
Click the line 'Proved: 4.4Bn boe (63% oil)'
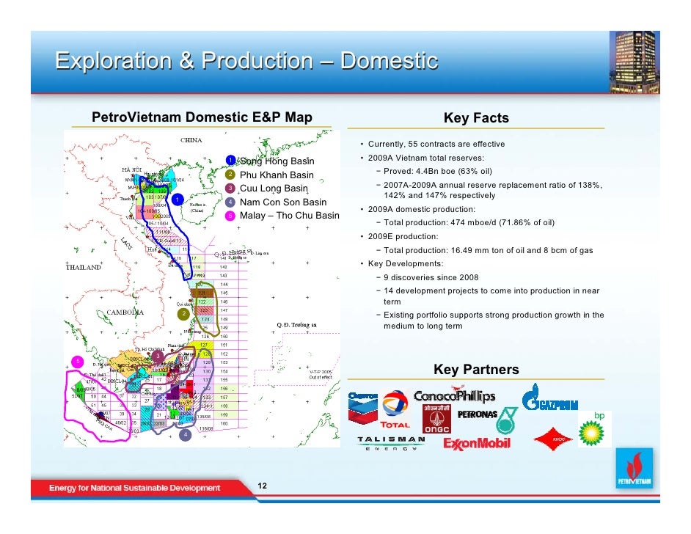[438, 171]
